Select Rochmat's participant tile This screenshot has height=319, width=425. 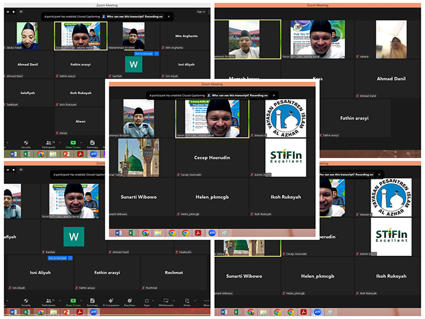tap(174, 273)
